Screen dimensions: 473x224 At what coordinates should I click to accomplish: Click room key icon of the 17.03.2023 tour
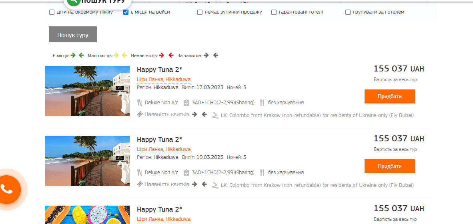coord(139,103)
